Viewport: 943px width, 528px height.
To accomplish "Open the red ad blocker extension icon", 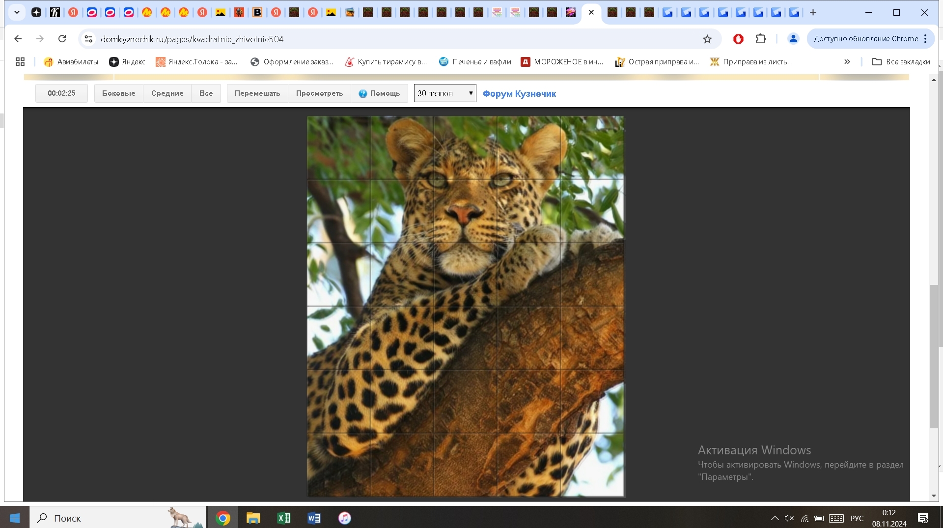I will [x=738, y=39].
